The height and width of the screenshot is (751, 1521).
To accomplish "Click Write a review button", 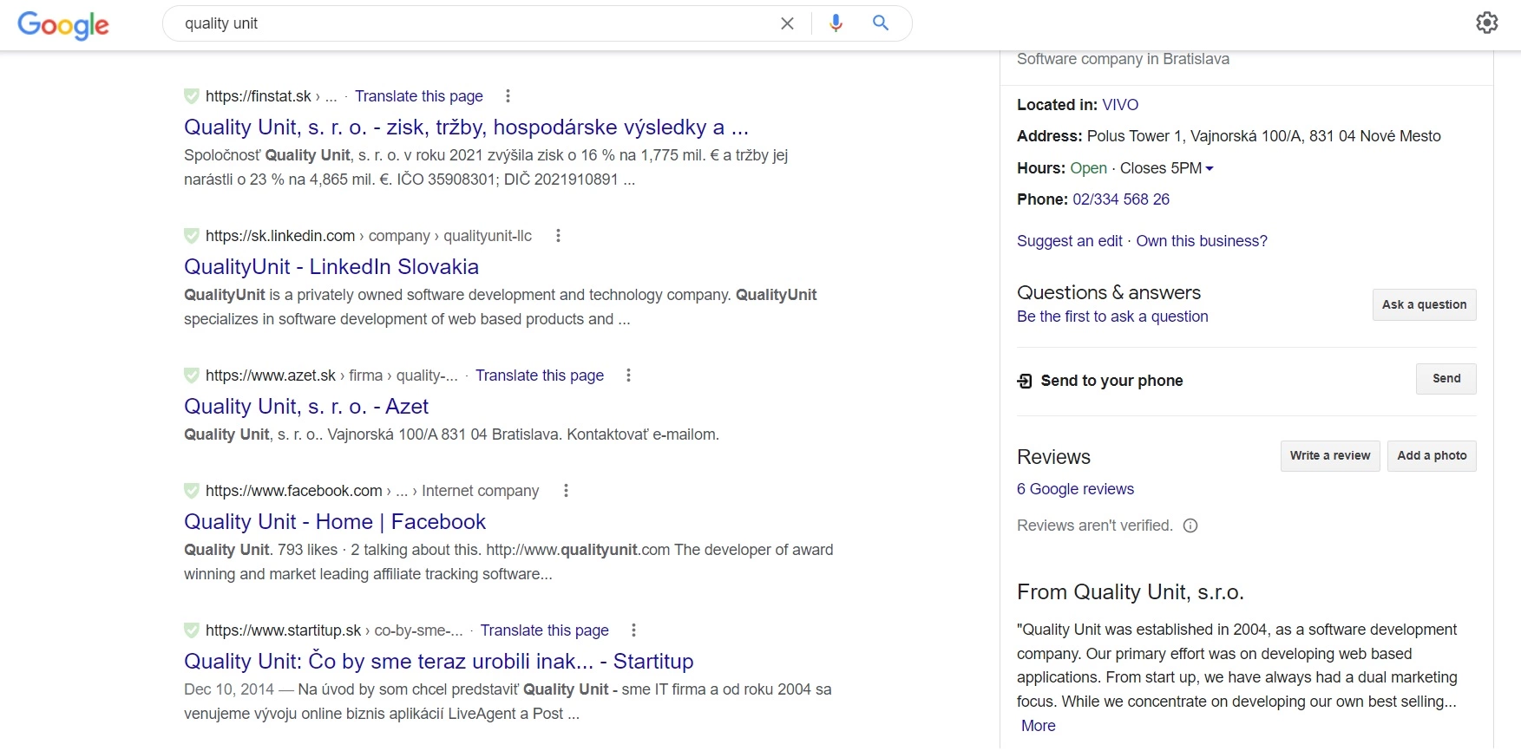I will tap(1329, 456).
